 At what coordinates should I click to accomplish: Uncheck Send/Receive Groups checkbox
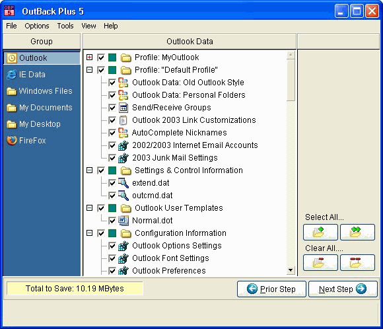click(112, 108)
